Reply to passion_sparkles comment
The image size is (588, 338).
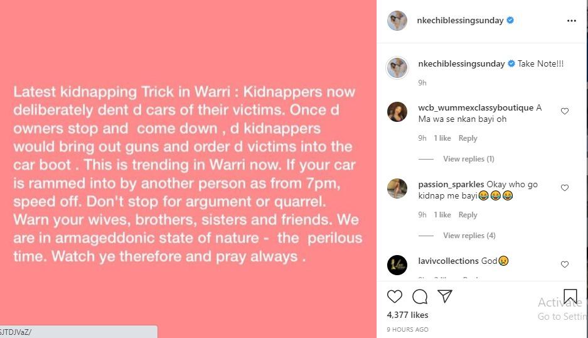click(468, 215)
